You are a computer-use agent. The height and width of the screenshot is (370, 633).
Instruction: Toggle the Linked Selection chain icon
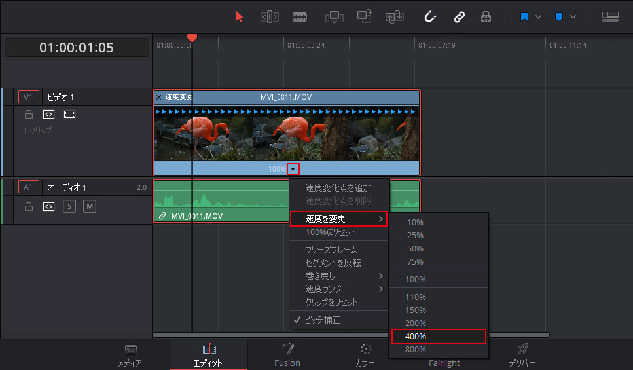coord(459,17)
